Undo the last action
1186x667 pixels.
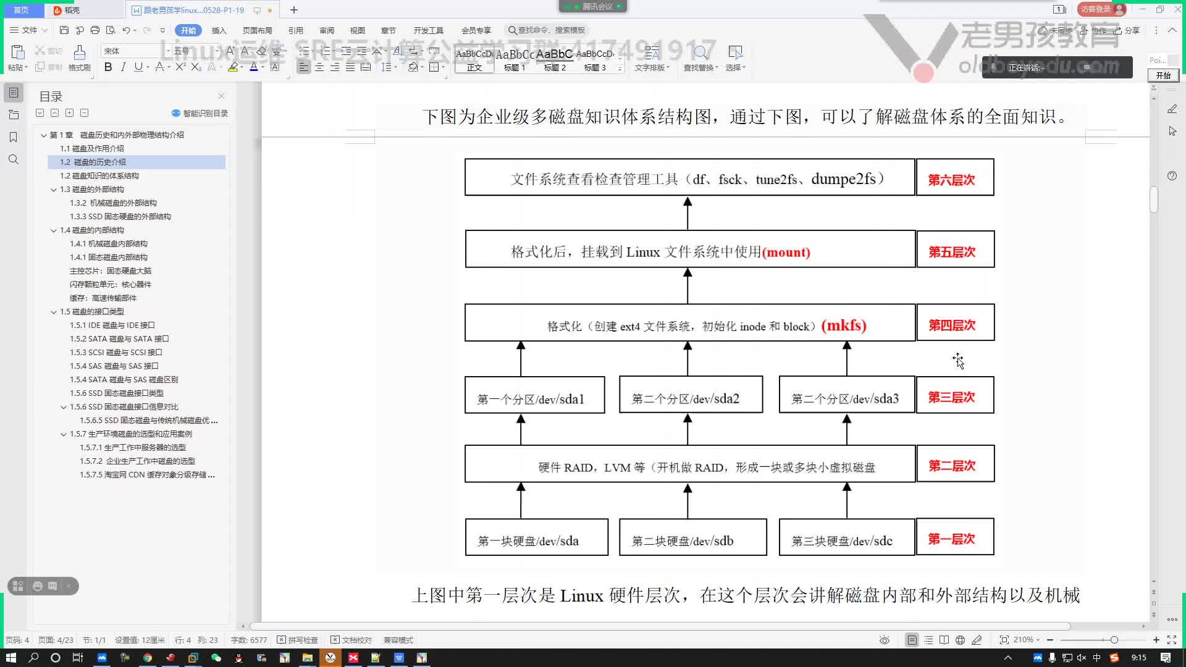126,30
